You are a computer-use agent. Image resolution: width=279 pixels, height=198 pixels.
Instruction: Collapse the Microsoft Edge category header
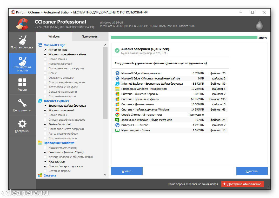(x=54, y=45)
